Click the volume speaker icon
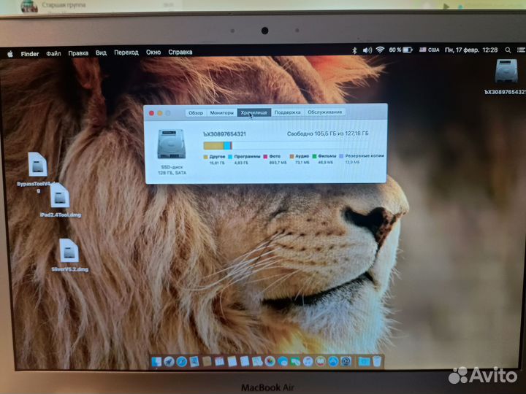The width and height of the screenshot is (526, 394). [367, 50]
